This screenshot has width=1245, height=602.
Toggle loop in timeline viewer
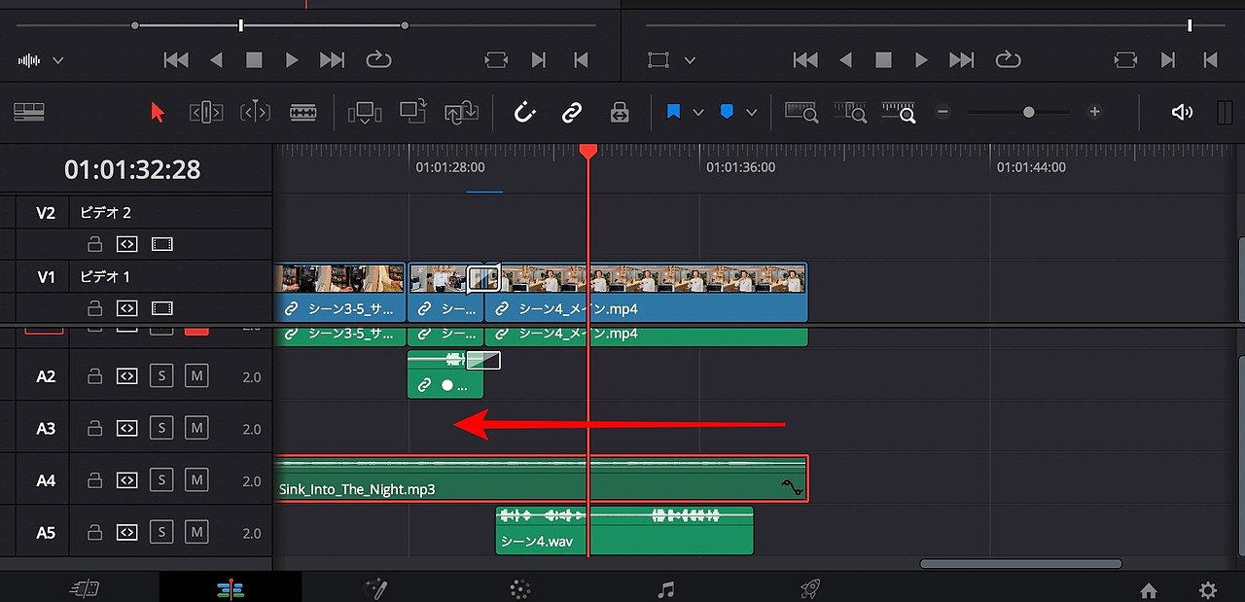[x=1008, y=60]
